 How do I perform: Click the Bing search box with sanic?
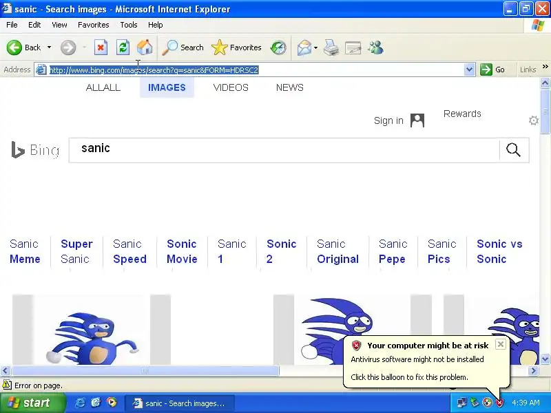click(284, 150)
